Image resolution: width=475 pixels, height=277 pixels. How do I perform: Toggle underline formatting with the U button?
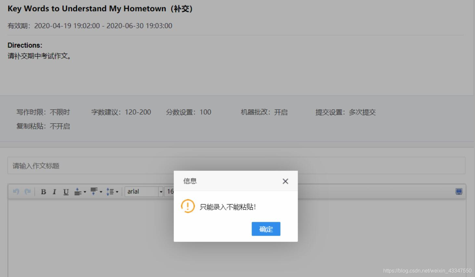click(x=66, y=192)
